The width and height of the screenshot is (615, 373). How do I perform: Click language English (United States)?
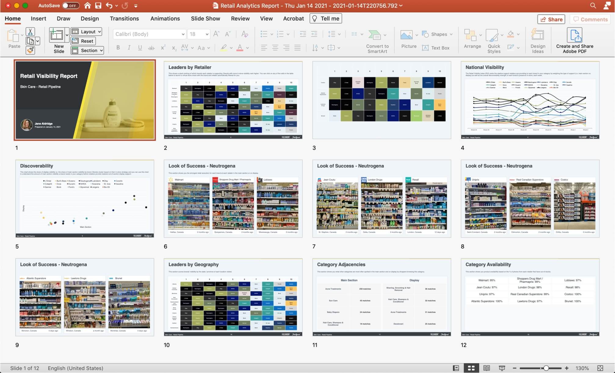point(75,368)
